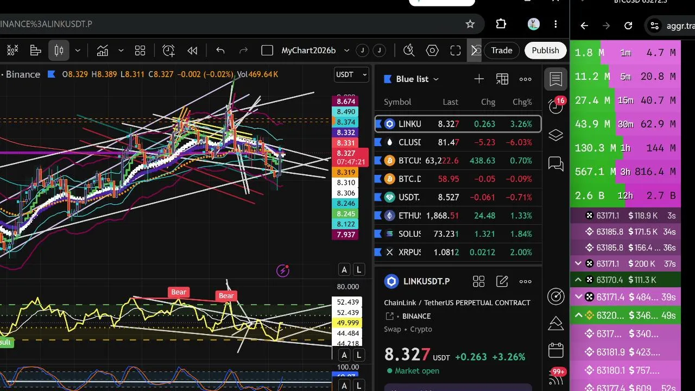Select the LINKU row in watchlist
Image resolution: width=695 pixels, height=391 pixels.
(458, 124)
